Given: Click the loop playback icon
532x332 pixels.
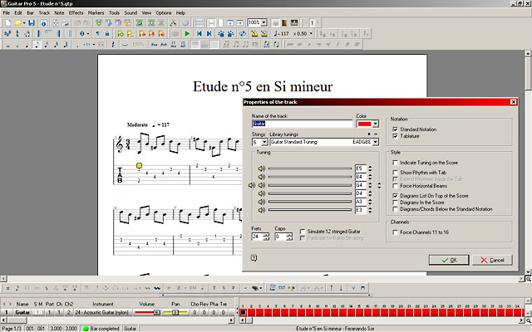Looking at the screenshot, I should pos(243,33).
